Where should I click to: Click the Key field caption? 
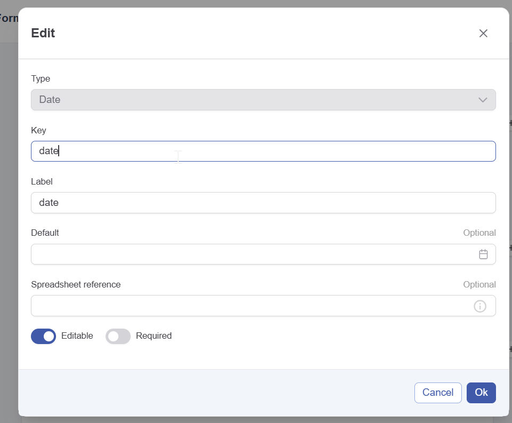39,130
